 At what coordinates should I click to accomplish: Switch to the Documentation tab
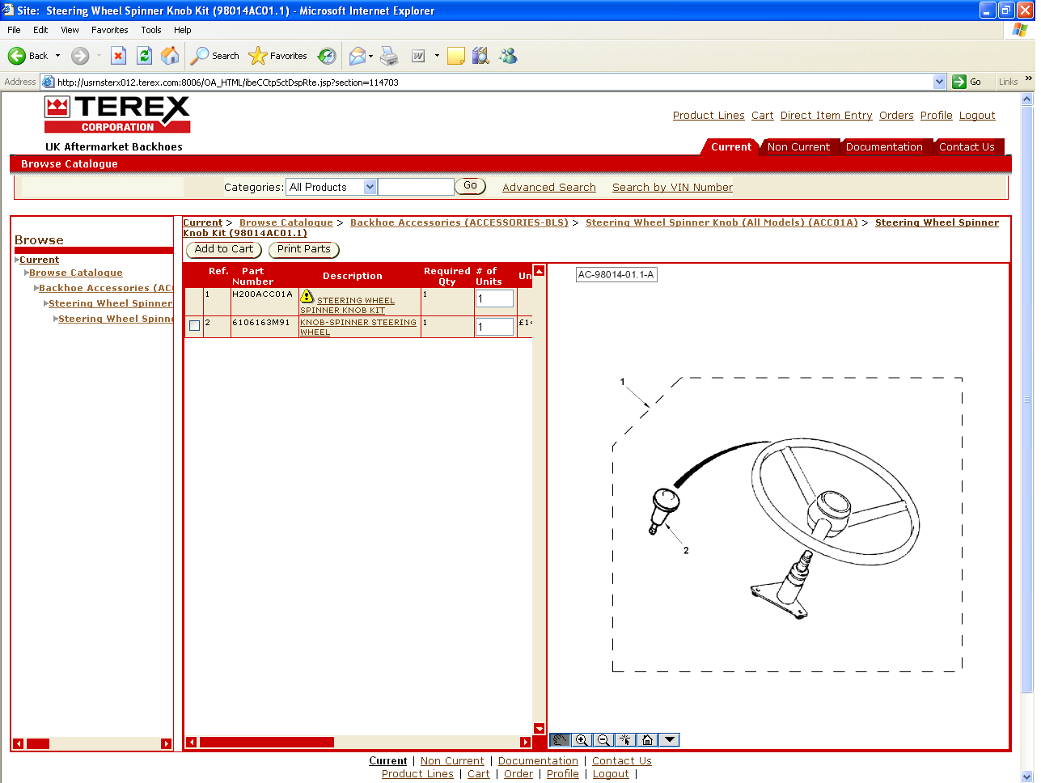(x=884, y=147)
